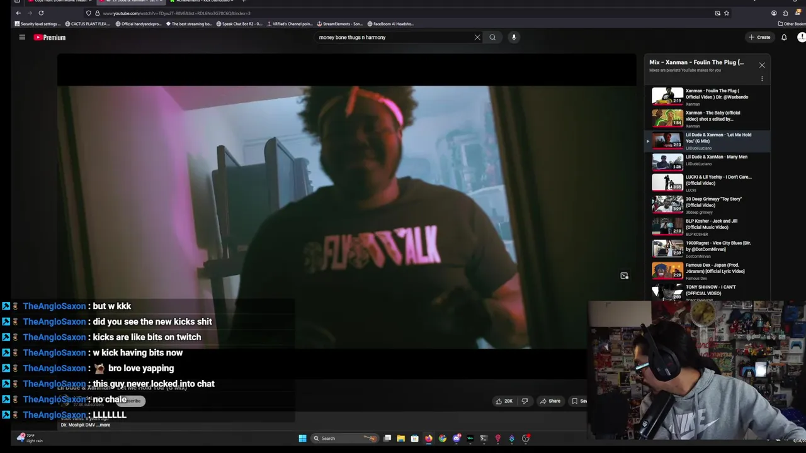806x453 pixels.
Task: Open File Explorer from taskbar
Action: click(x=400, y=439)
